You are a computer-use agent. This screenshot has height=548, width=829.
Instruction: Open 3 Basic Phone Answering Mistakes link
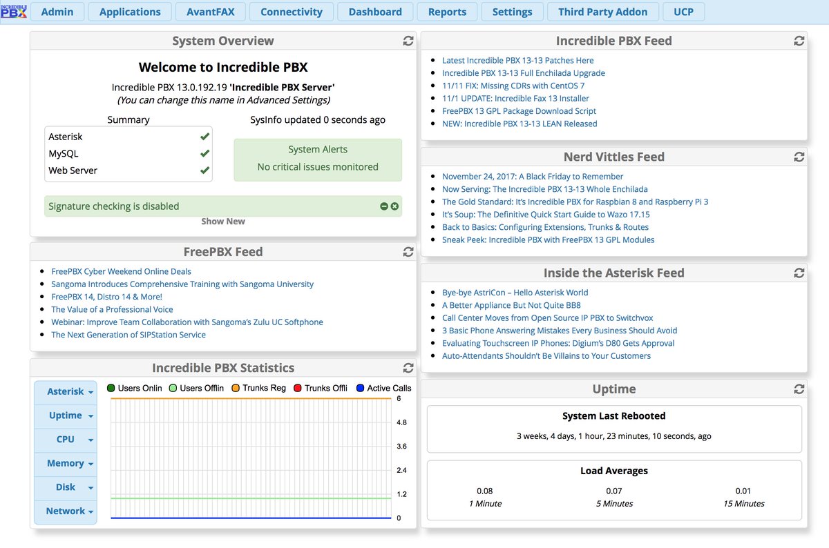pos(560,331)
